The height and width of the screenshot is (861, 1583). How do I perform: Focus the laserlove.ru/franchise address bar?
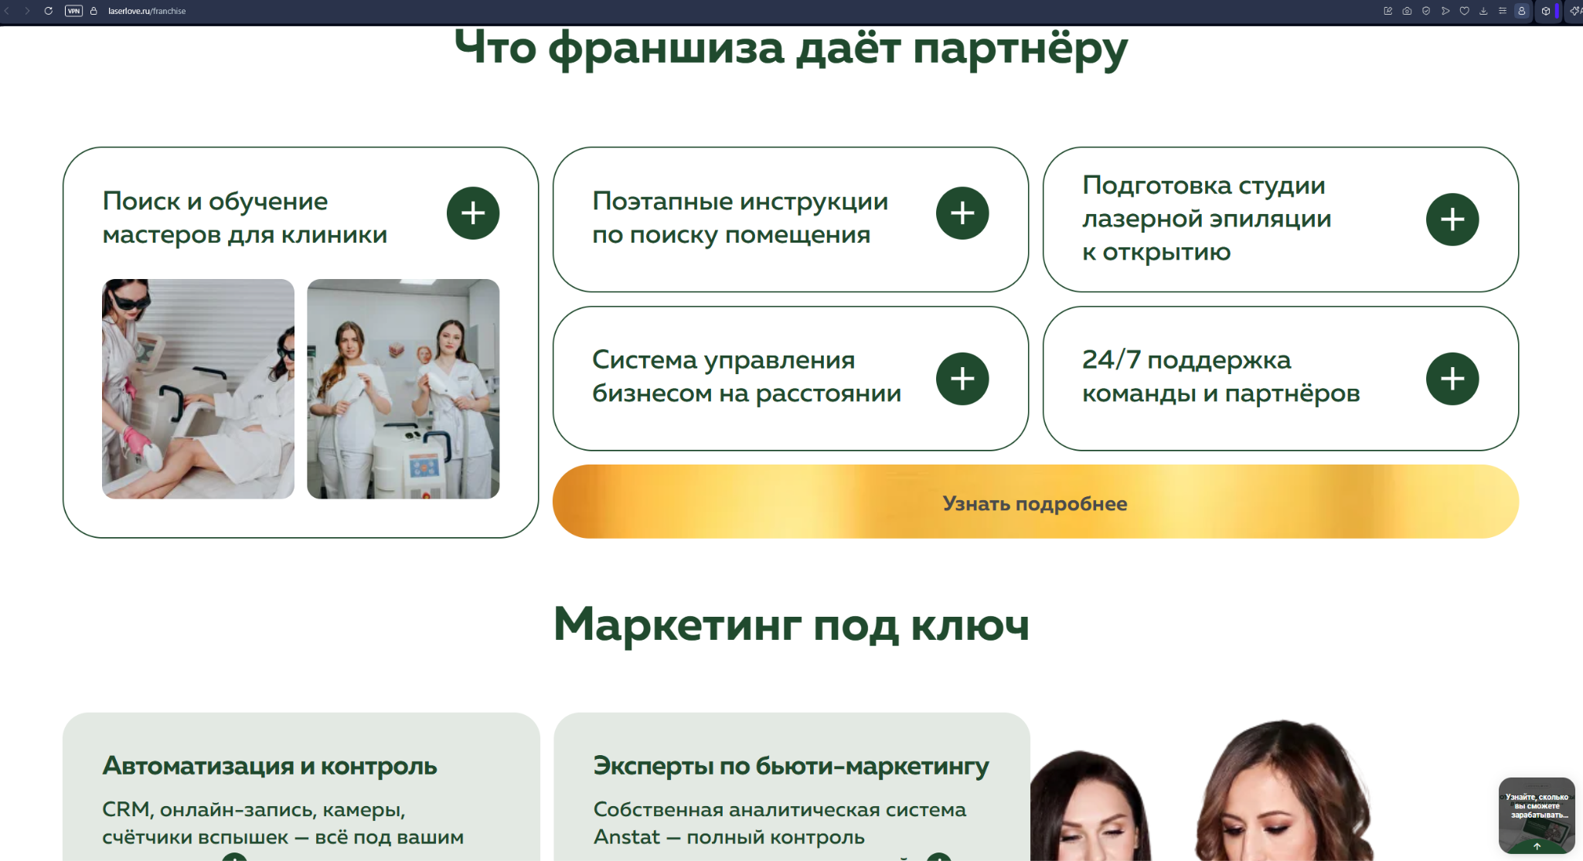pos(147,11)
